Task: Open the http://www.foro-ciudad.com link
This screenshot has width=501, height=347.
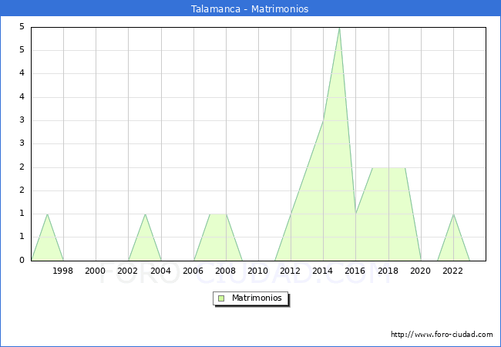Action: click(x=442, y=335)
